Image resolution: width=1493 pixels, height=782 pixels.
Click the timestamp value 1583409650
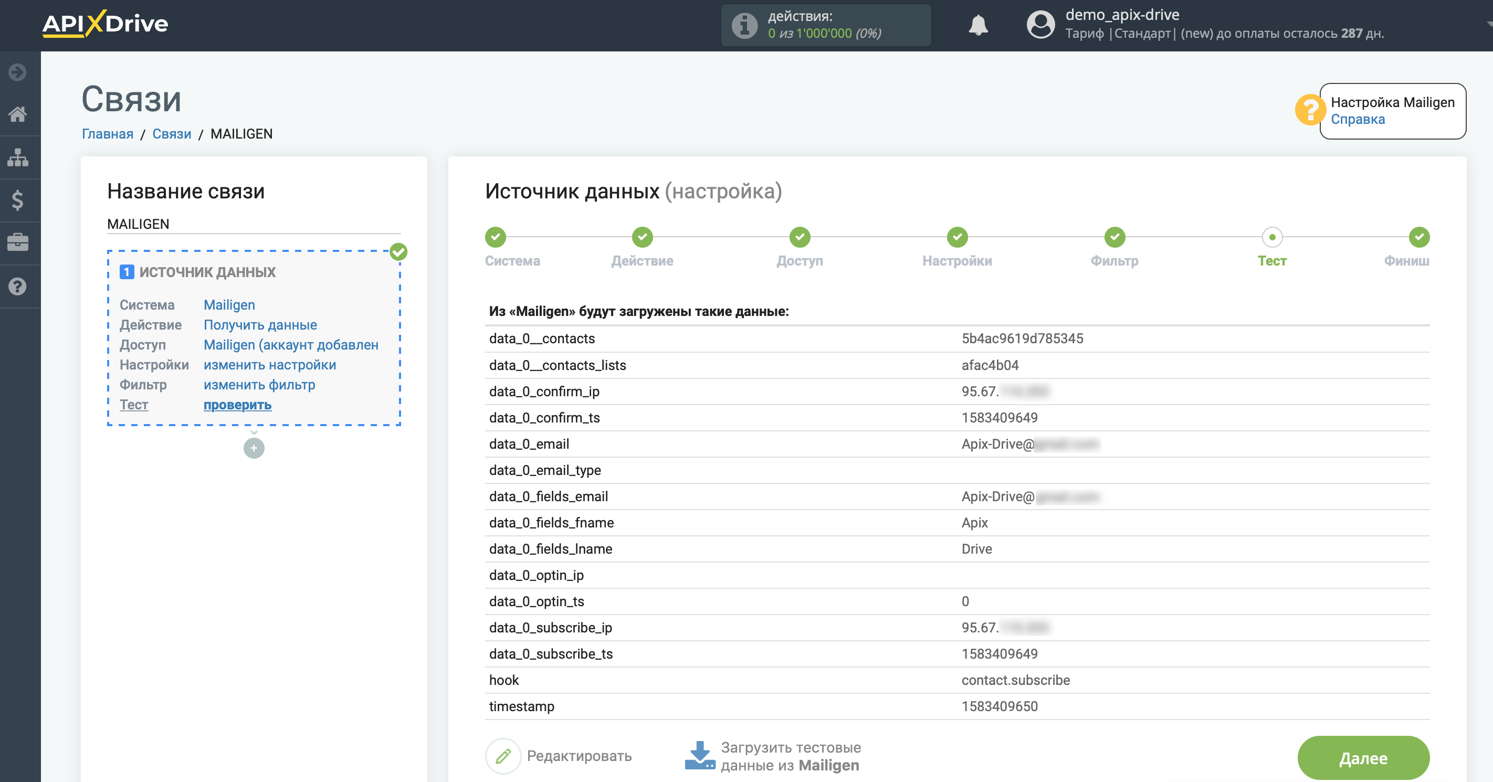tap(1000, 706)
